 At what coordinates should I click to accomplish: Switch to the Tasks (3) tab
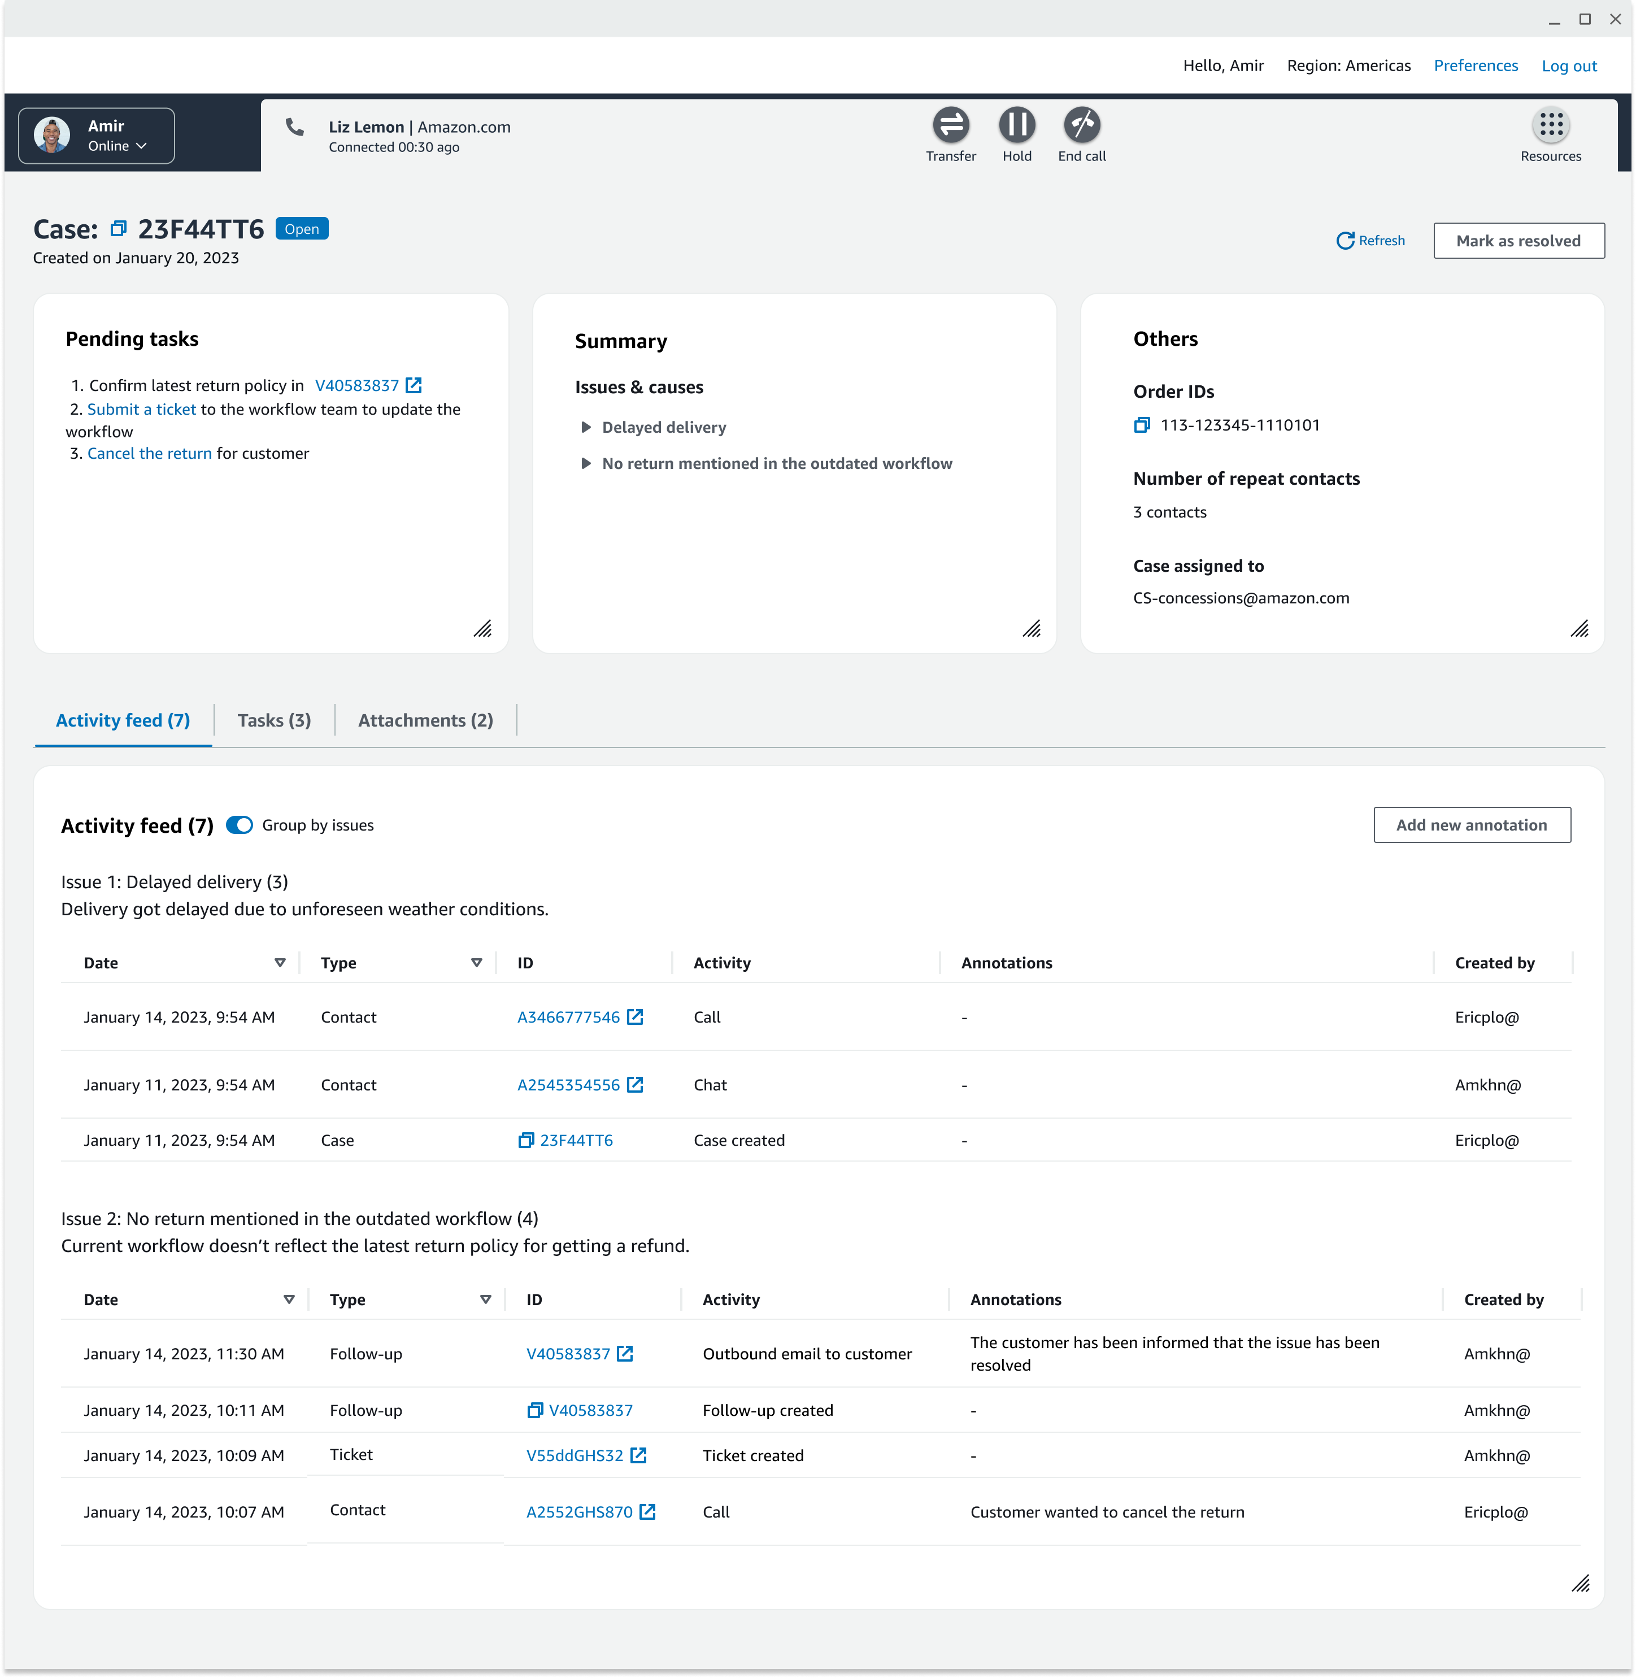pos(274,720)
